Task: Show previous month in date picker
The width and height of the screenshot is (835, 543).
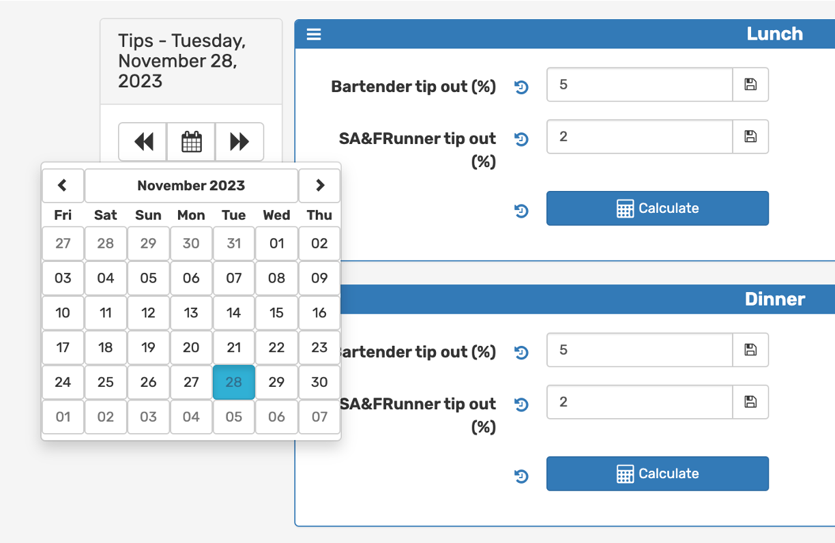Action: [x=63, y=186]
